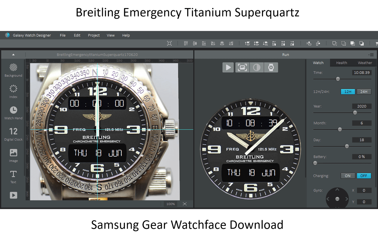Collapse the component sidebar with the arrow
This screenshot has width=378, height=240.
(x=13, y=55)
